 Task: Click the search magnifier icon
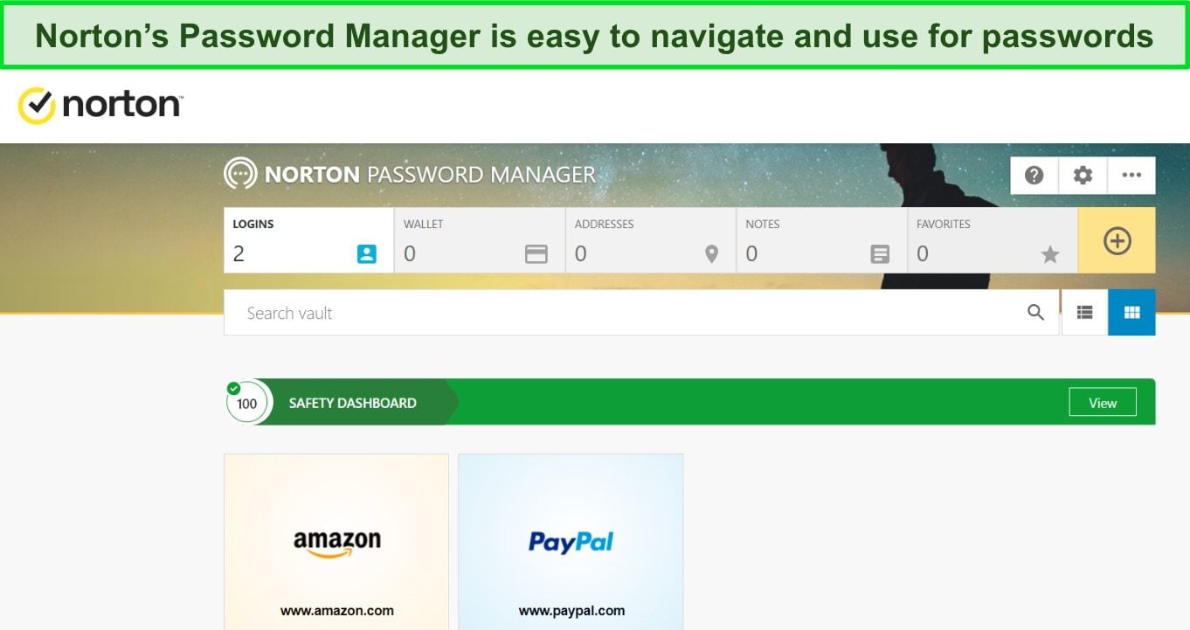pyautogui.click(x=1035, y=313)
